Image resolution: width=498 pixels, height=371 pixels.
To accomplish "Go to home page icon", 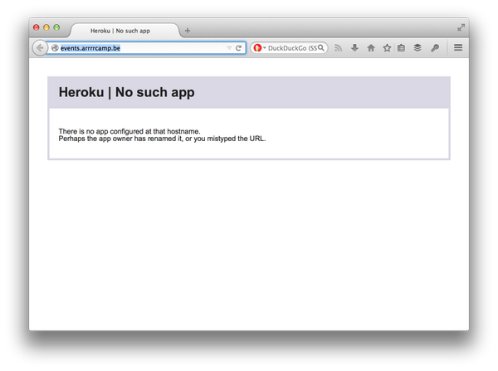I will [x=371, y=48].
